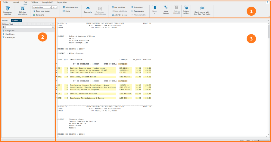Click the help question mark icon

268,2
